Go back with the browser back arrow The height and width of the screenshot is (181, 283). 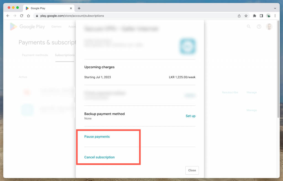pos(8,16)
